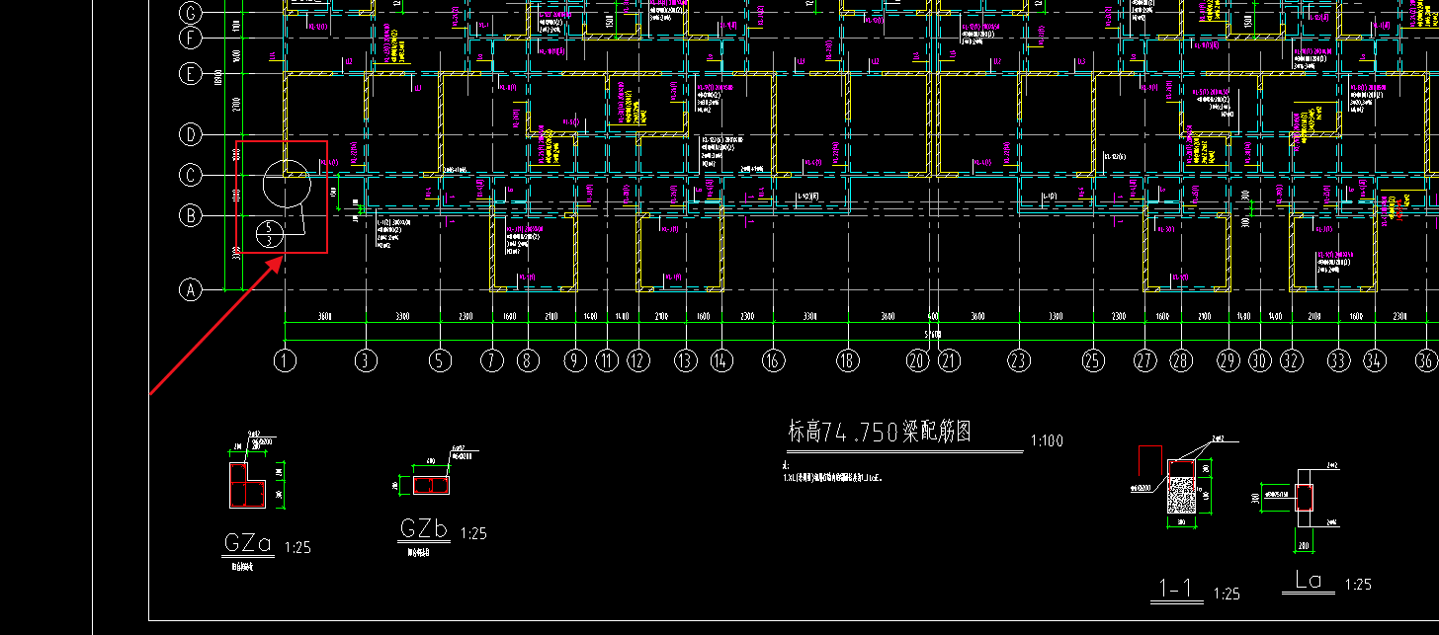
Task: Click the grid axis bubble labeled D
Action: coord(190,133)
